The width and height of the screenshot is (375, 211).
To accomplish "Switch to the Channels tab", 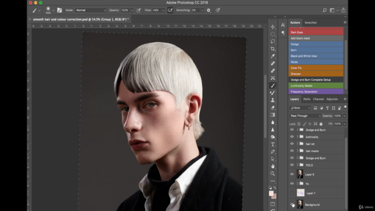I will 318,99.
